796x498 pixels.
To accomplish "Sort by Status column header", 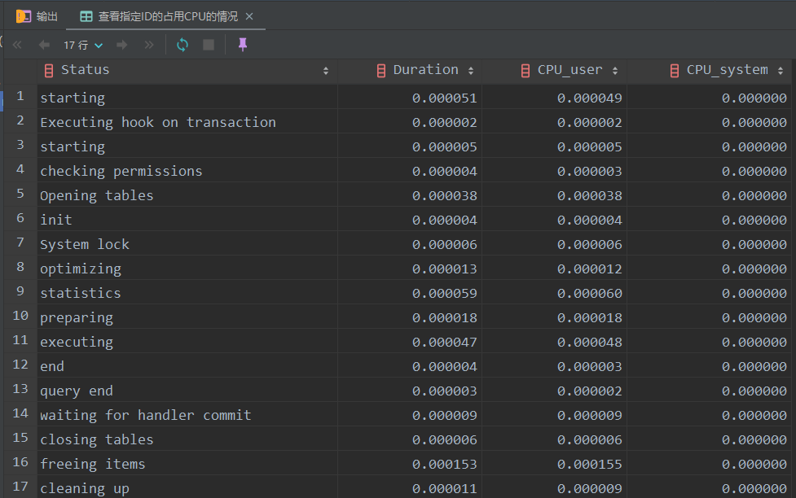I will (86, 70).
